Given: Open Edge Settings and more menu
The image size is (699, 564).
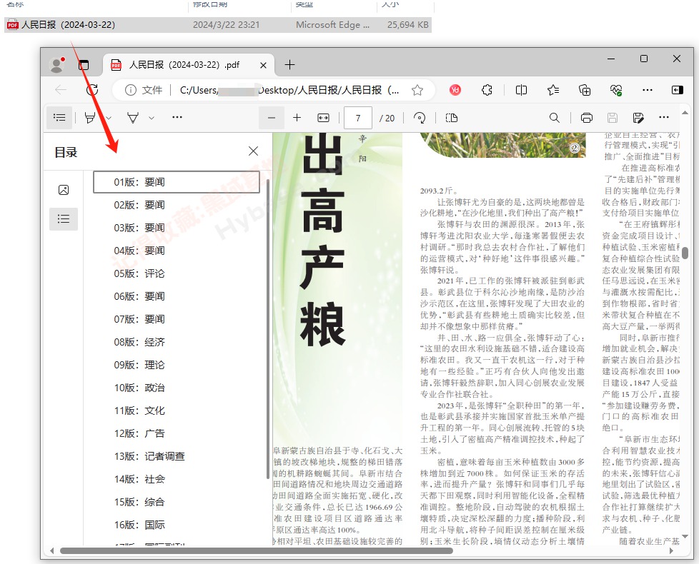Looking at the screenshot, I should [648, 91].
